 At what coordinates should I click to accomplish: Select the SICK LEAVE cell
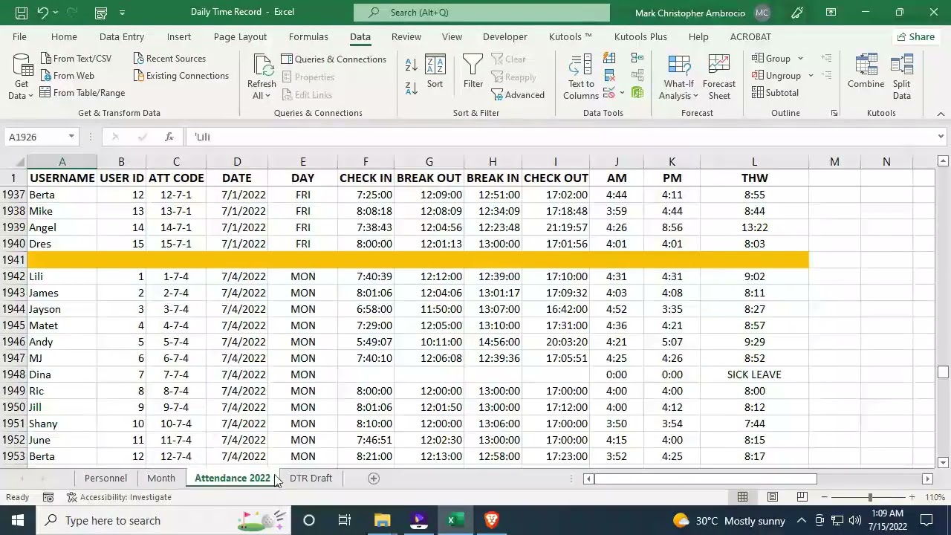click(x=754, y=374)
